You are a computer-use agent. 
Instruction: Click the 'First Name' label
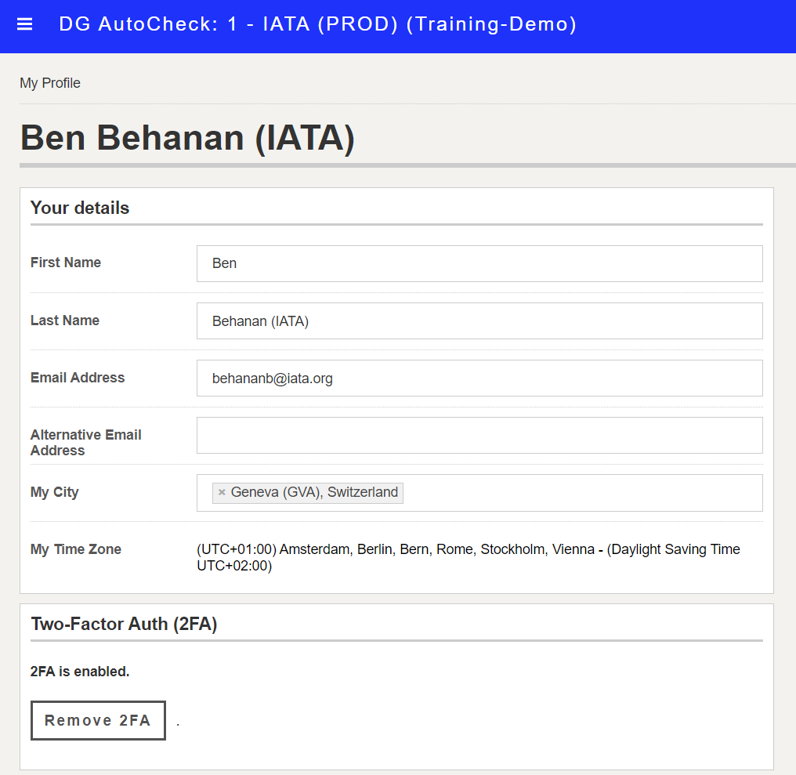pyautogui.click(x=66, y=263)
